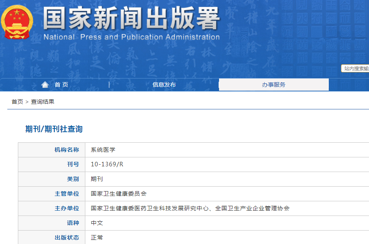The image size is (369, 244).
Task: Select the 系统医学 institution name cell
Action: [103, 150]
